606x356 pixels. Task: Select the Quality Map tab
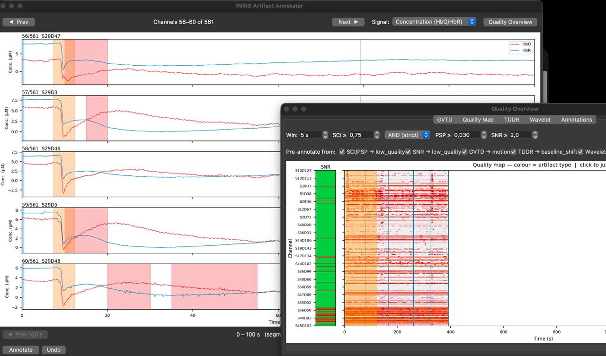coord(478,120)
